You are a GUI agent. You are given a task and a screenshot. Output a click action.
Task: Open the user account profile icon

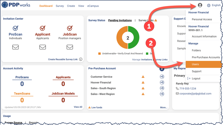(x=200, y=5)
